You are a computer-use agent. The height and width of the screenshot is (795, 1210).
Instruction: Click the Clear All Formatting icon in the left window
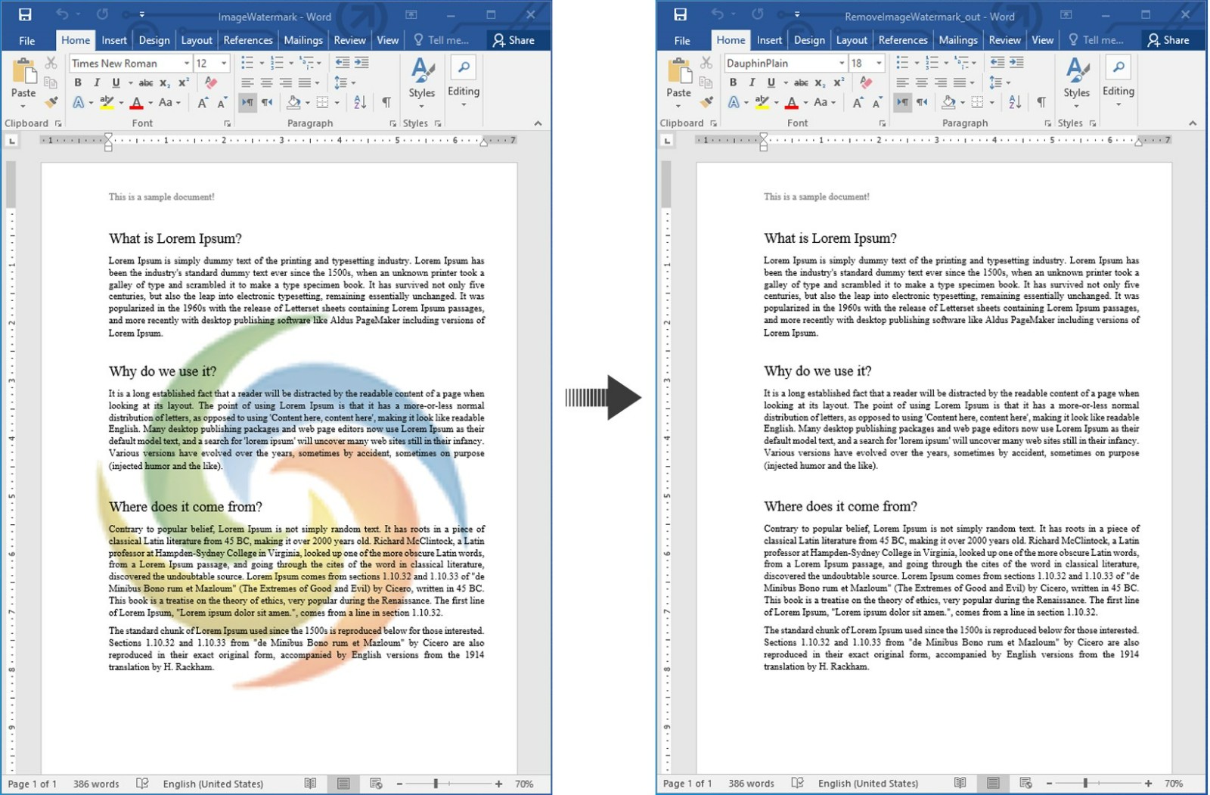pyautogui.click(x=211, y=82)
